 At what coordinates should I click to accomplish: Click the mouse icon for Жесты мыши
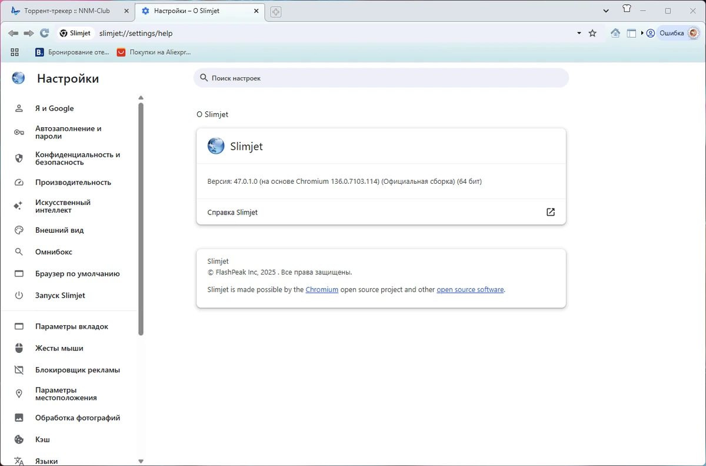[x=19, y=348]
